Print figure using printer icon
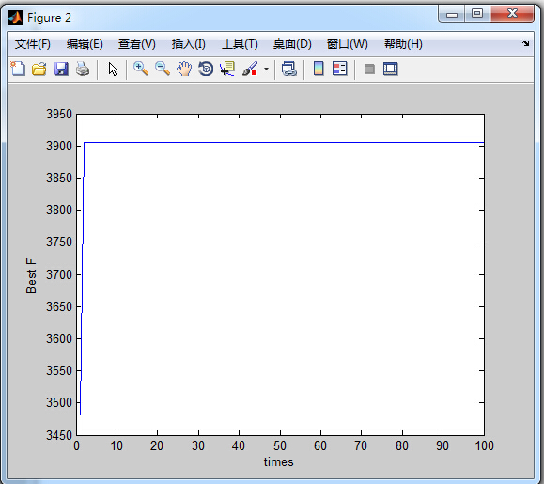The image size is (544, 484). point(83,69)
